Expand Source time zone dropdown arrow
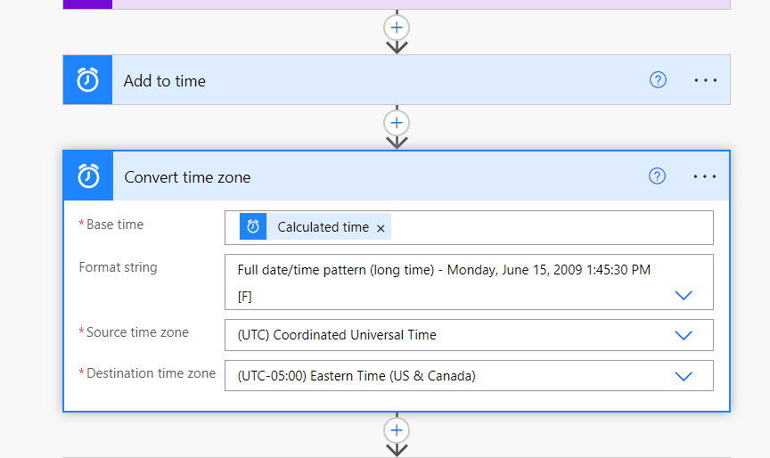The width and height of the screenshot is (770, 458). point(684,335)
